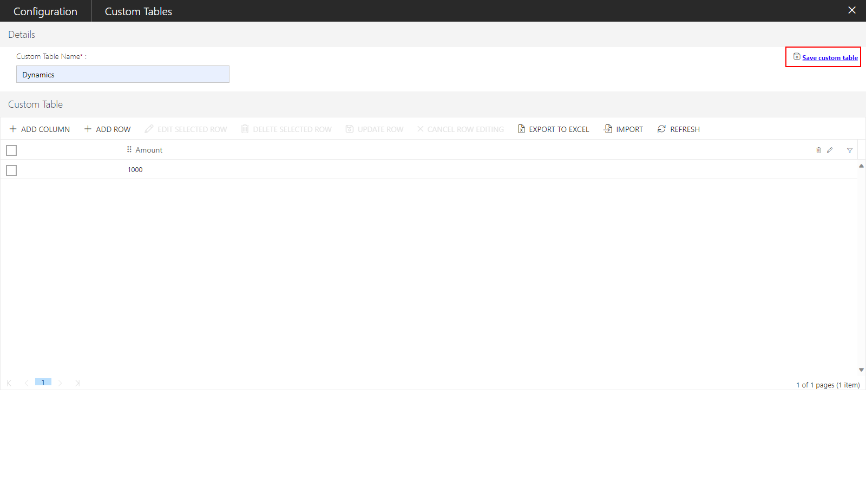Open the filter for the Amount column
Viewport: 866px width, 487px height.
(x=850, y=150)
